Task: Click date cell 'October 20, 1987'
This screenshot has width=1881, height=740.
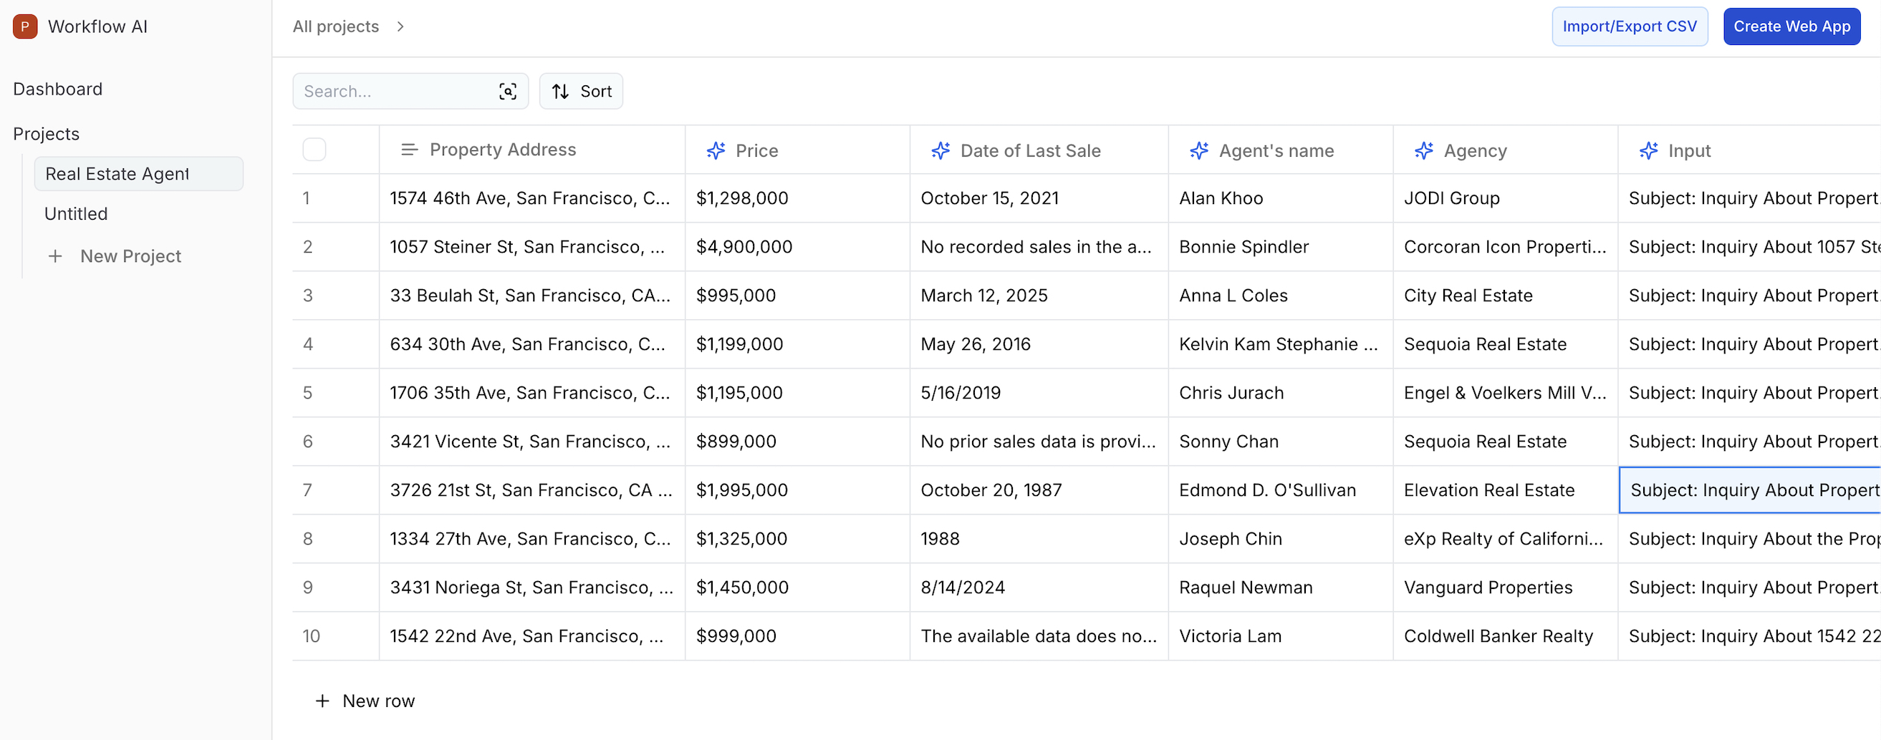Action: pyautogui.click(x=1039, y=490)
